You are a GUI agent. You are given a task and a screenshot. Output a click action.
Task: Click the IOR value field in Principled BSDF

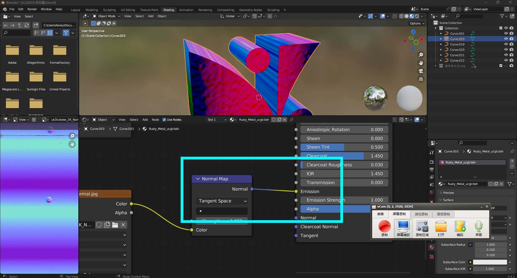[345, 174]
